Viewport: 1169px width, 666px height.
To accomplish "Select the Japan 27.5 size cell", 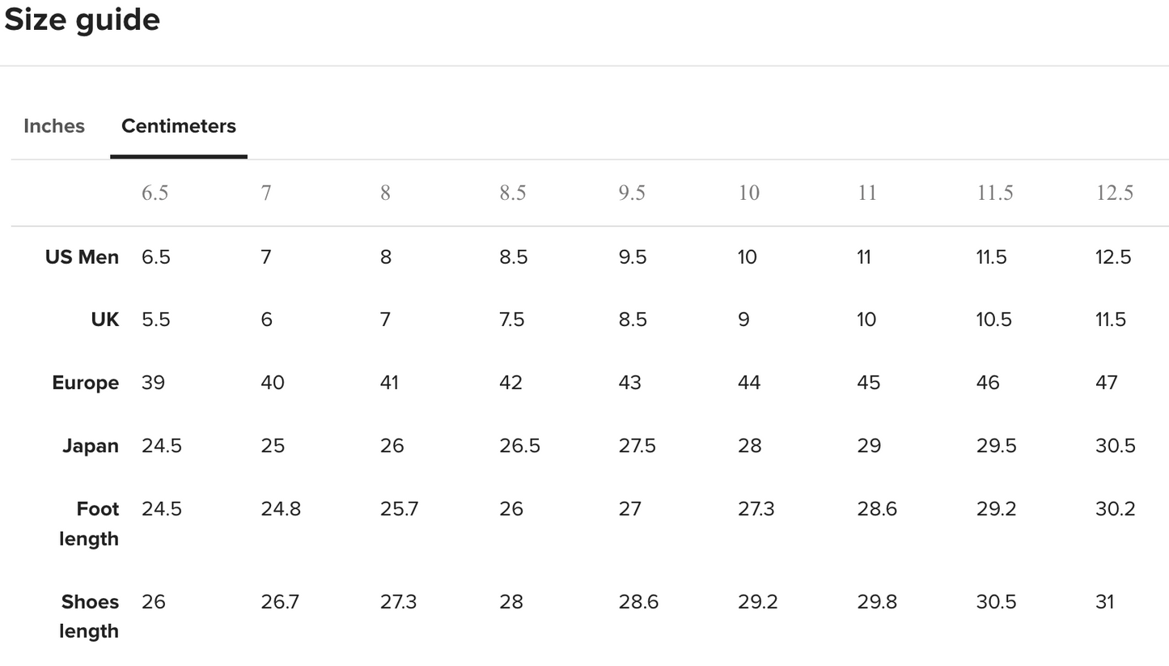I will 637,446.
